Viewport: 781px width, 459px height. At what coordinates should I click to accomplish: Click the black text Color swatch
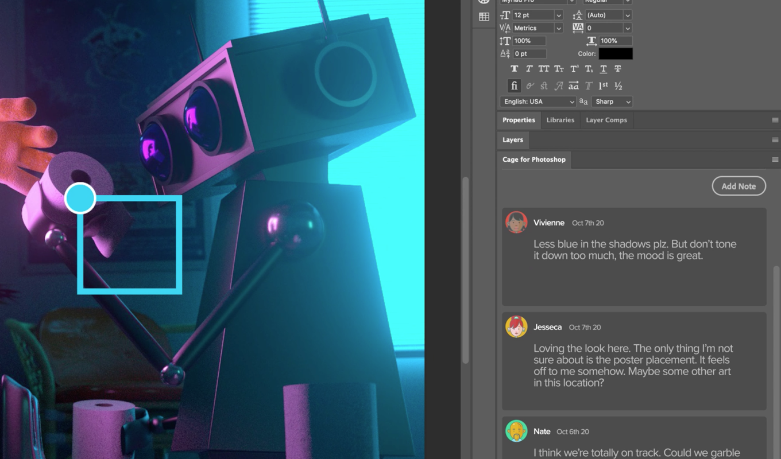coord(616,53)
